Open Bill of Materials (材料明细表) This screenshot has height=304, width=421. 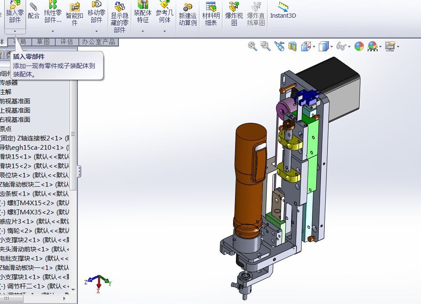coord(211,14)
